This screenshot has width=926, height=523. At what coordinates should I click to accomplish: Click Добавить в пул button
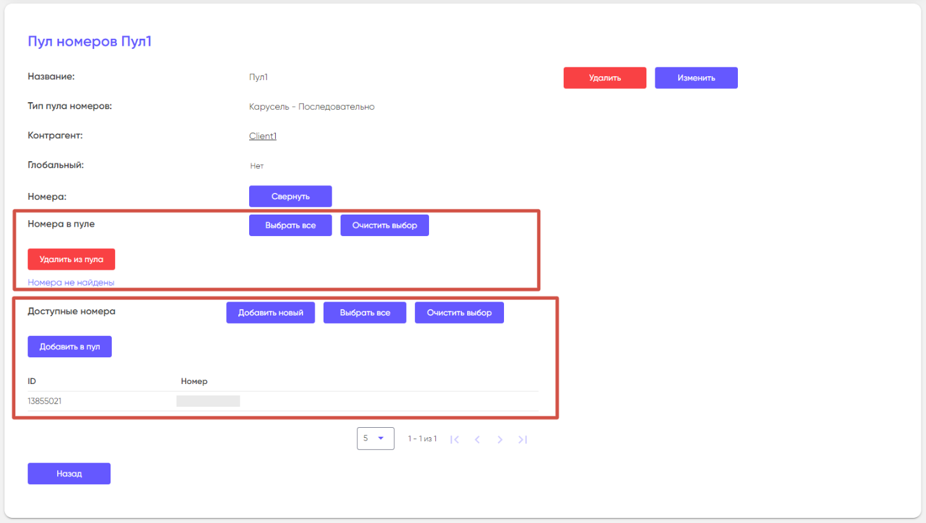tap(70, 347)
